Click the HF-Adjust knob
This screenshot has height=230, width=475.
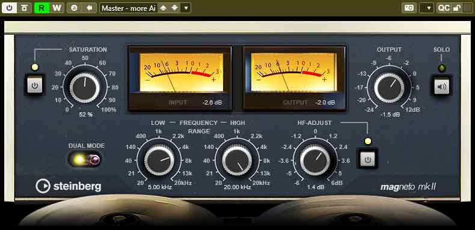tap(315, 160)
